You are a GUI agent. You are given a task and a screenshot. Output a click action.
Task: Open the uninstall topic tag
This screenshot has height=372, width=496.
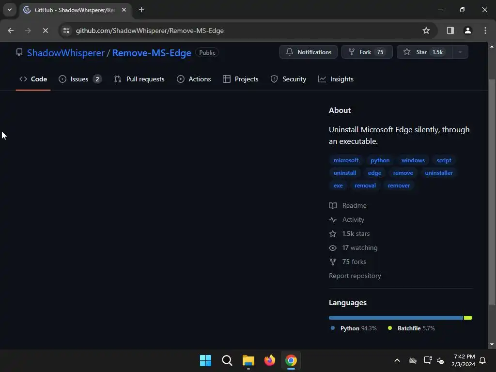[344, 173]
